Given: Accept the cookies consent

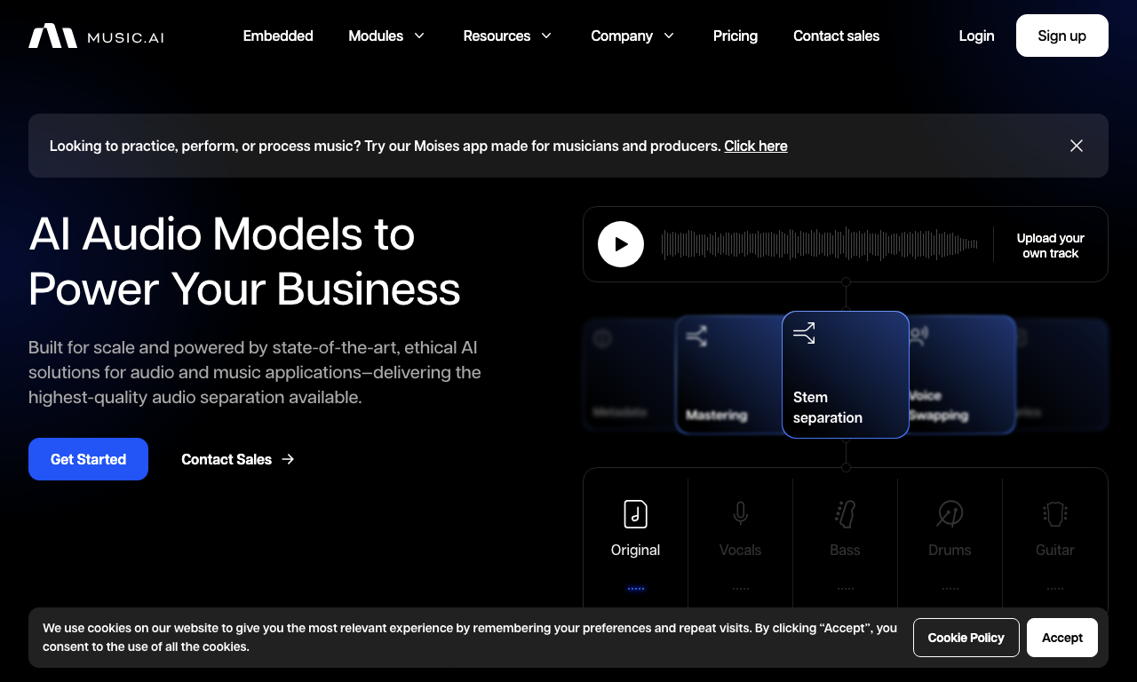Looking at the screenshot, I should click(1062, 638).
